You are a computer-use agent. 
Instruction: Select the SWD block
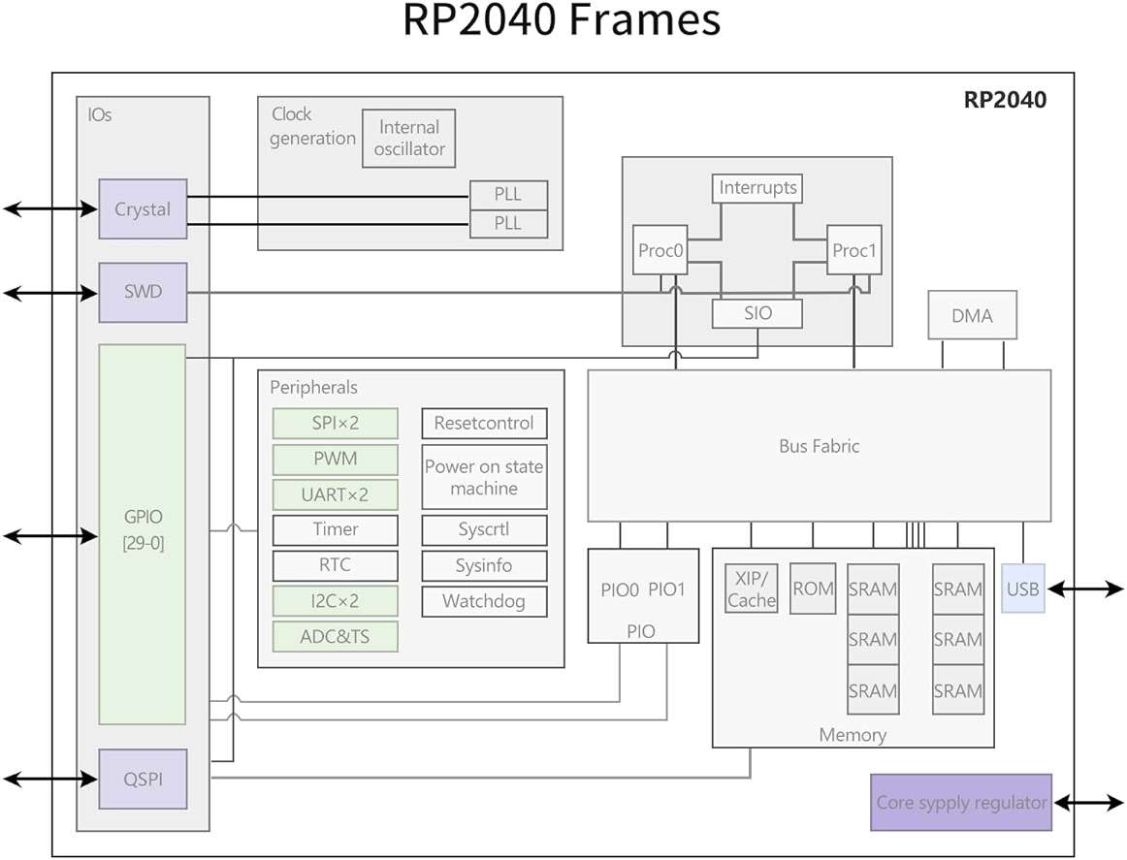pos(143,293)
